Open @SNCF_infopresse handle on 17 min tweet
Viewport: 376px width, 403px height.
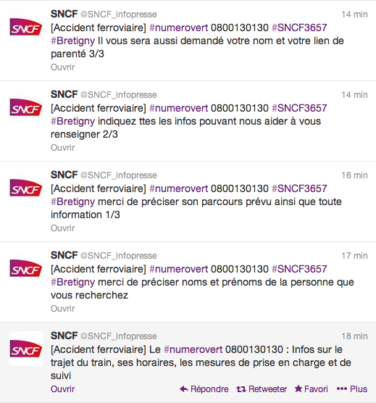(119, 256)
